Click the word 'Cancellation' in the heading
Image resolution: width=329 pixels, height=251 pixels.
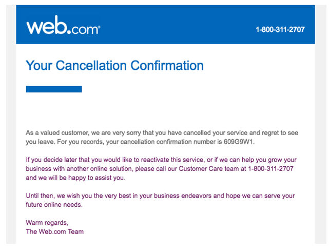91,66
